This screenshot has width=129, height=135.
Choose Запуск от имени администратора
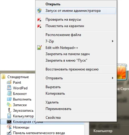pyautogui.click(x=76, y=11)
